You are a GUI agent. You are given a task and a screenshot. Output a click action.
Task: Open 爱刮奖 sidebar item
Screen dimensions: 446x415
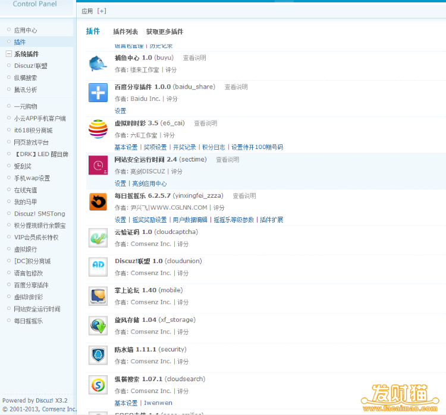[23, 166]
